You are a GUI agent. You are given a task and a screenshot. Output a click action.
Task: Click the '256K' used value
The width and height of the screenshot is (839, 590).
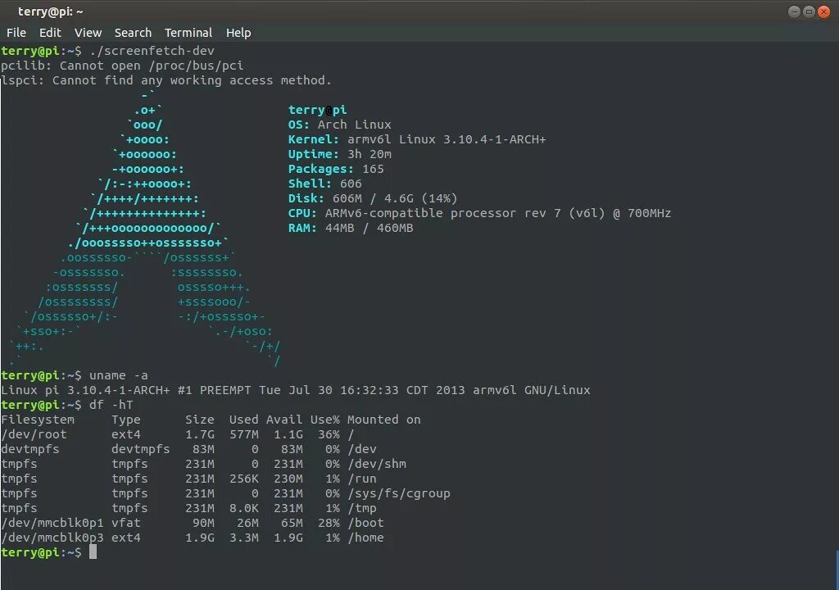point(244,479)
